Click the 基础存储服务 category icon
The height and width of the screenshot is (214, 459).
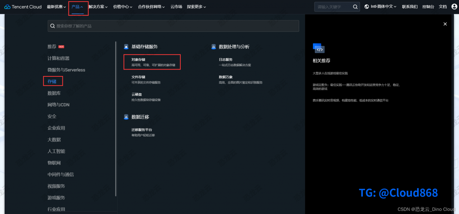126,46
